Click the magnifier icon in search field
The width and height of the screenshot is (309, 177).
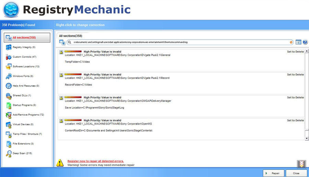[70, 42]
